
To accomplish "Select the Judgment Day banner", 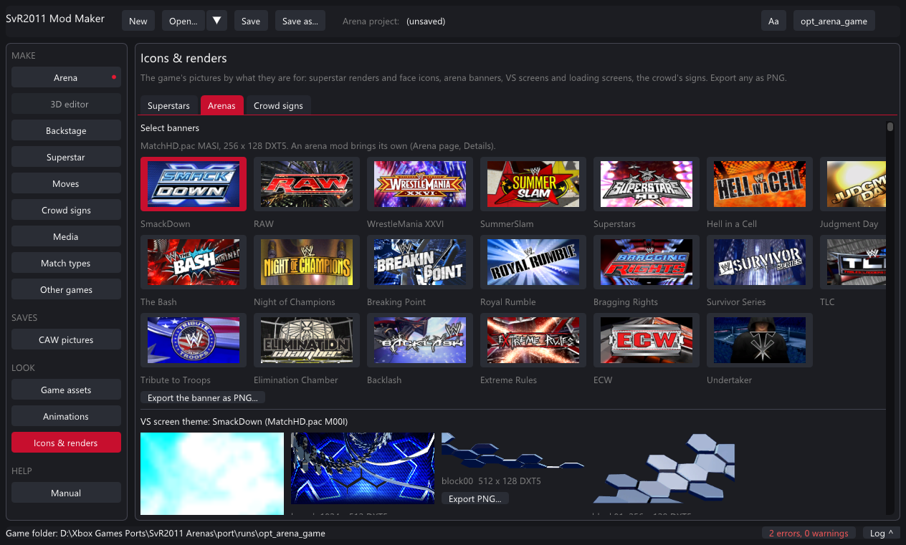I will [x=853, y=184].
